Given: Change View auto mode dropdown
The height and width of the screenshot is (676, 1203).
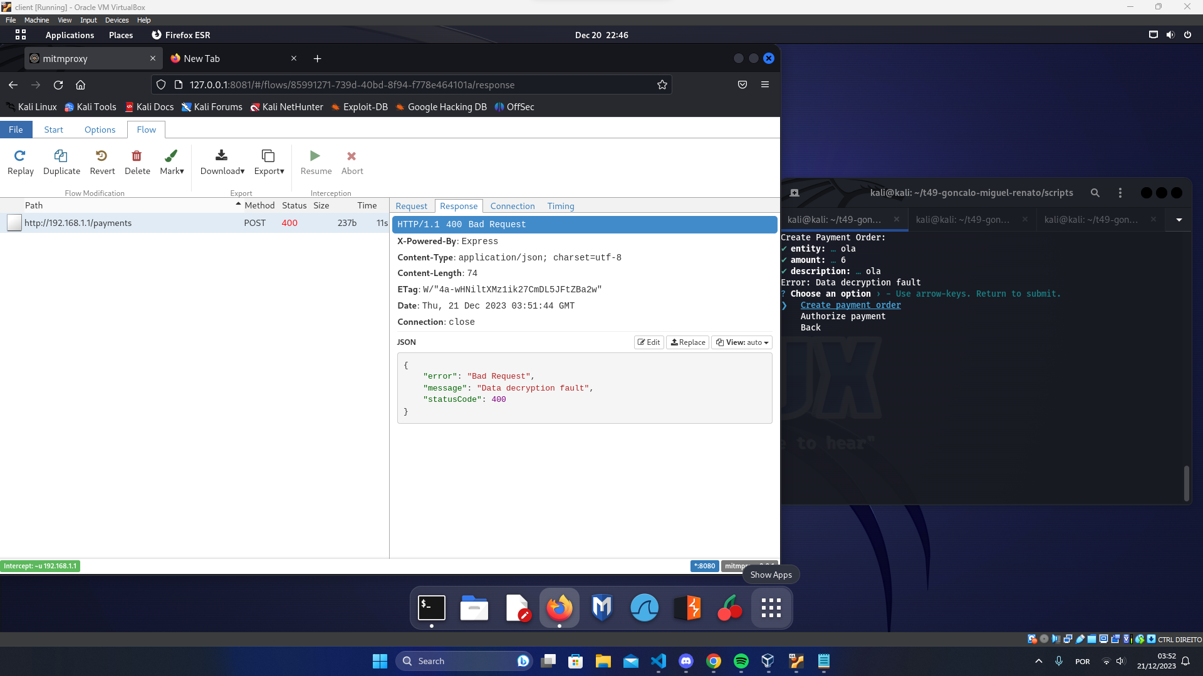Looking at the screenshot, I should tap(742, 342).
